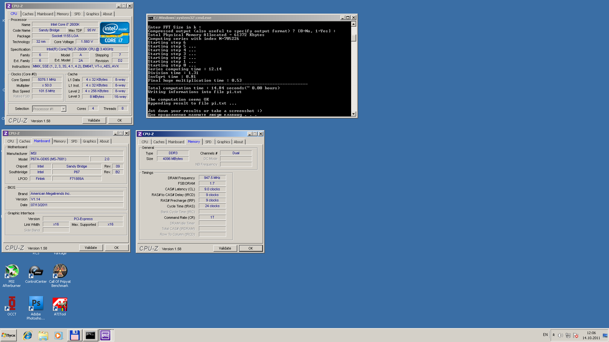The width and height of the screenshot is (609, 342).
Task: Click Validate in the Mainboard window
Action: click(x=91, y=248)
